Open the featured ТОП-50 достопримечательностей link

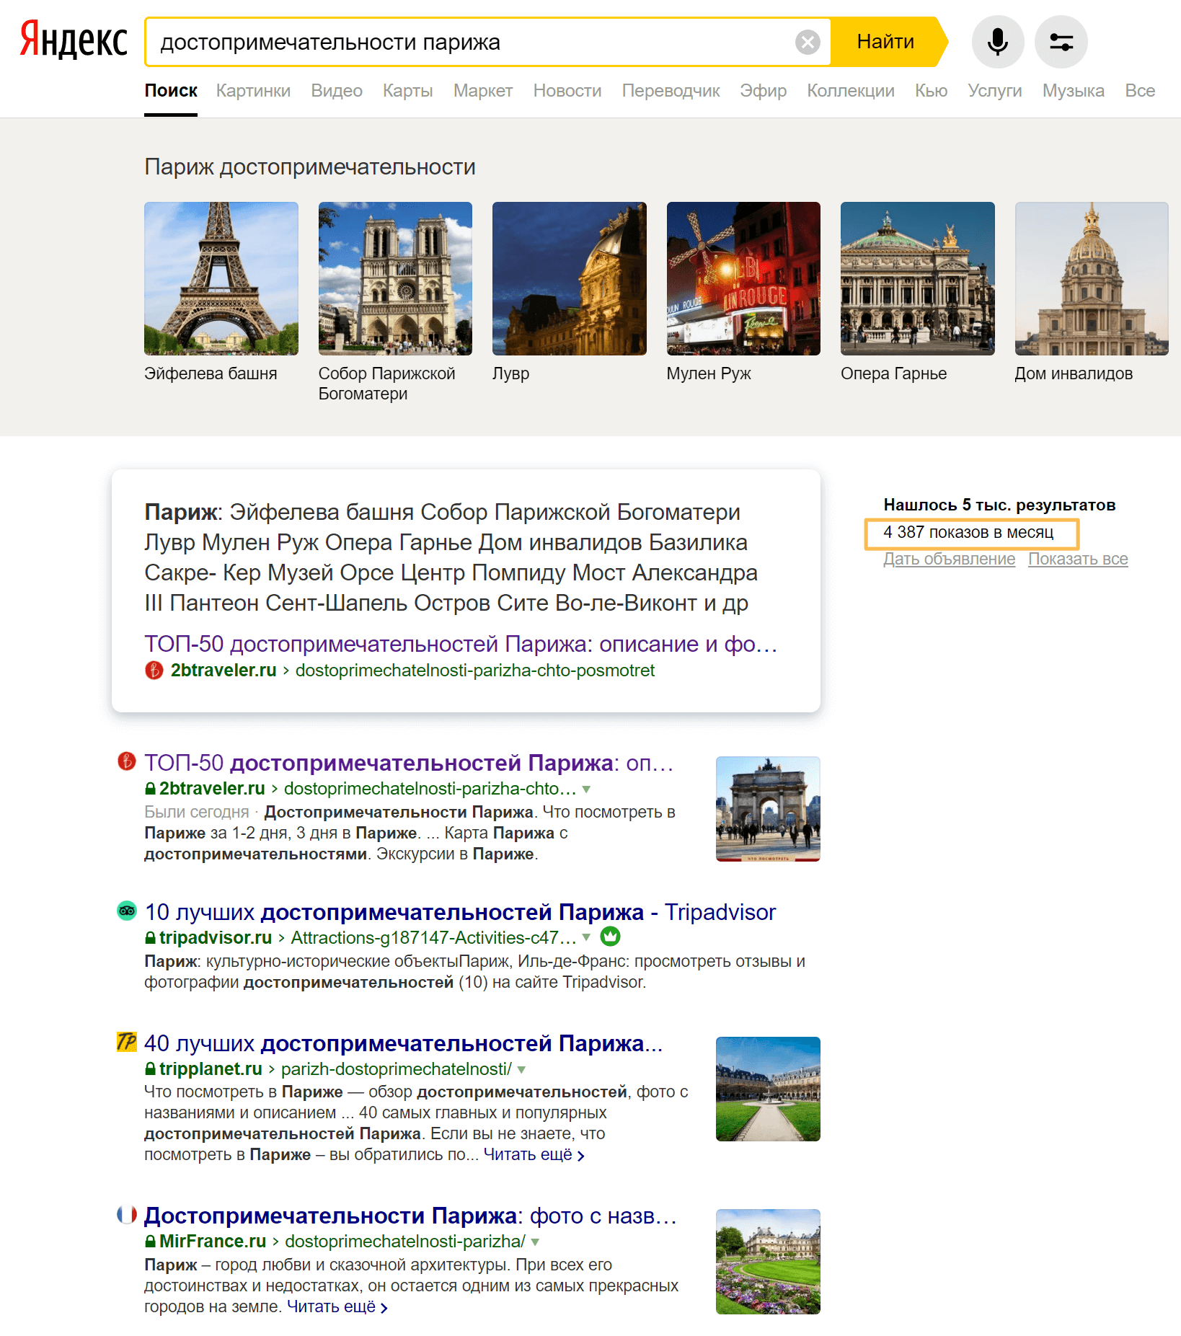click(x=461, y=644)
